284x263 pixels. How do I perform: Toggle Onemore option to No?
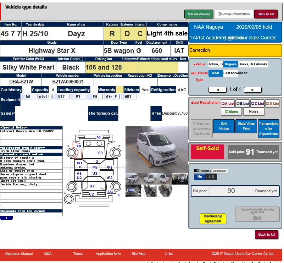[x=200, y=177]
